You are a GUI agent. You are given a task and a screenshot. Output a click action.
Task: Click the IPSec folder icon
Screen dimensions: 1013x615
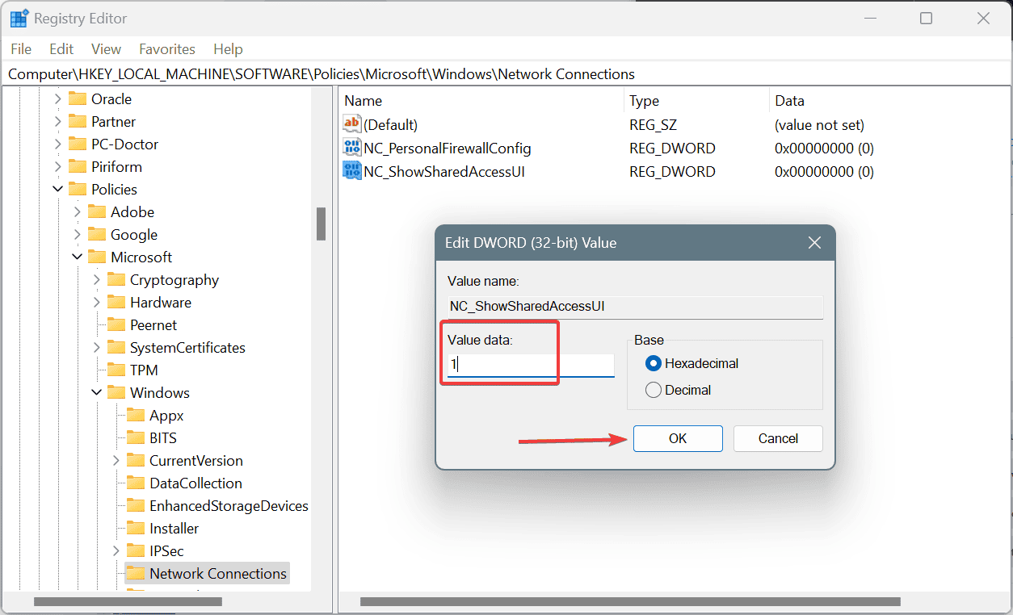click(x=136, y=550)
